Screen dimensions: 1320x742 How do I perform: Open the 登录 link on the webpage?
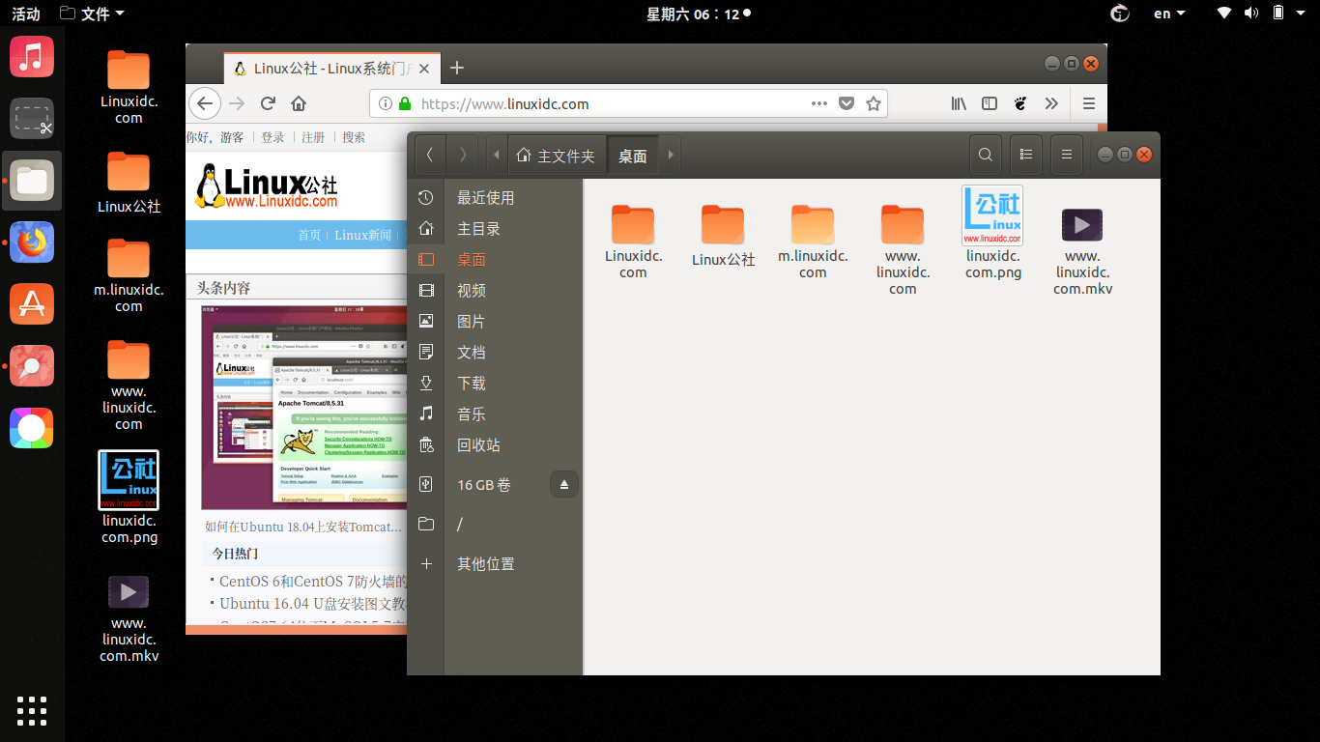(273, 137)
